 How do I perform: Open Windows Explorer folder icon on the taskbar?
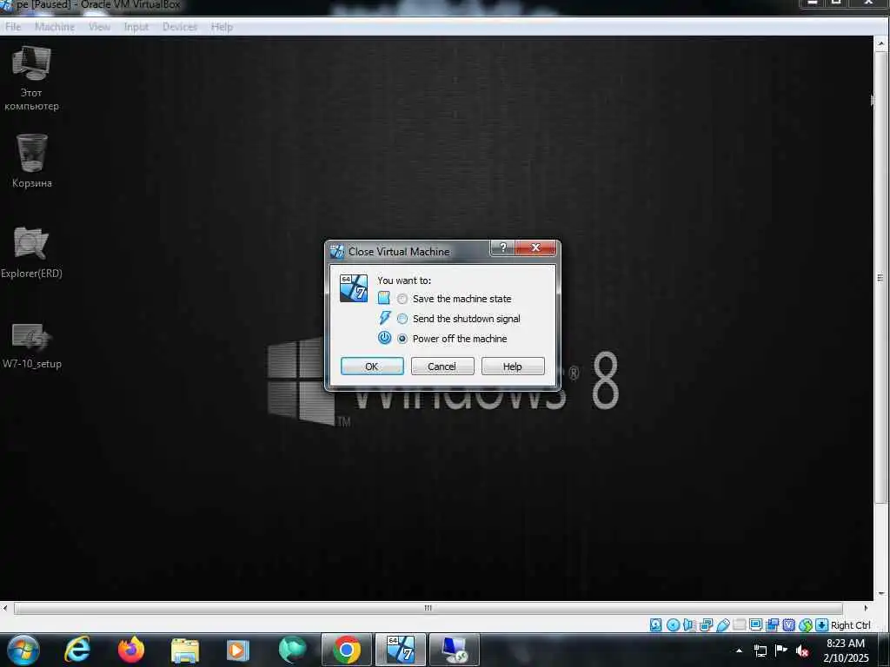click(185, 650)
